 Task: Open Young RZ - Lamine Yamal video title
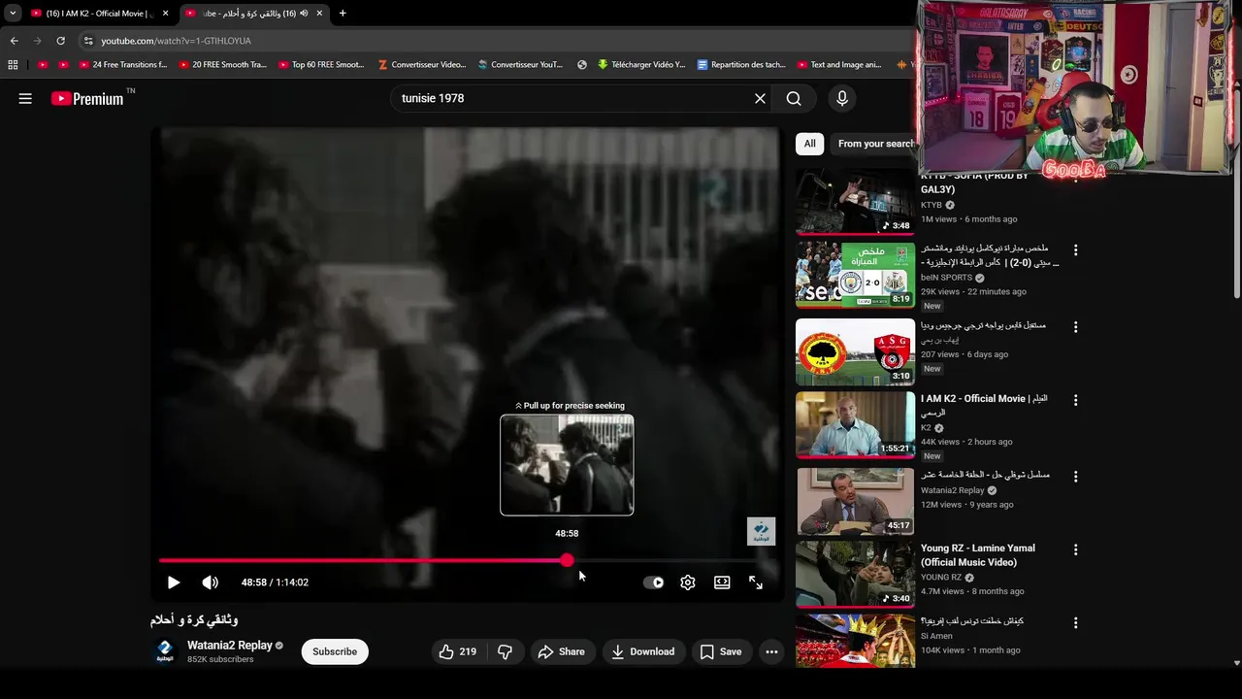(977, 555)
